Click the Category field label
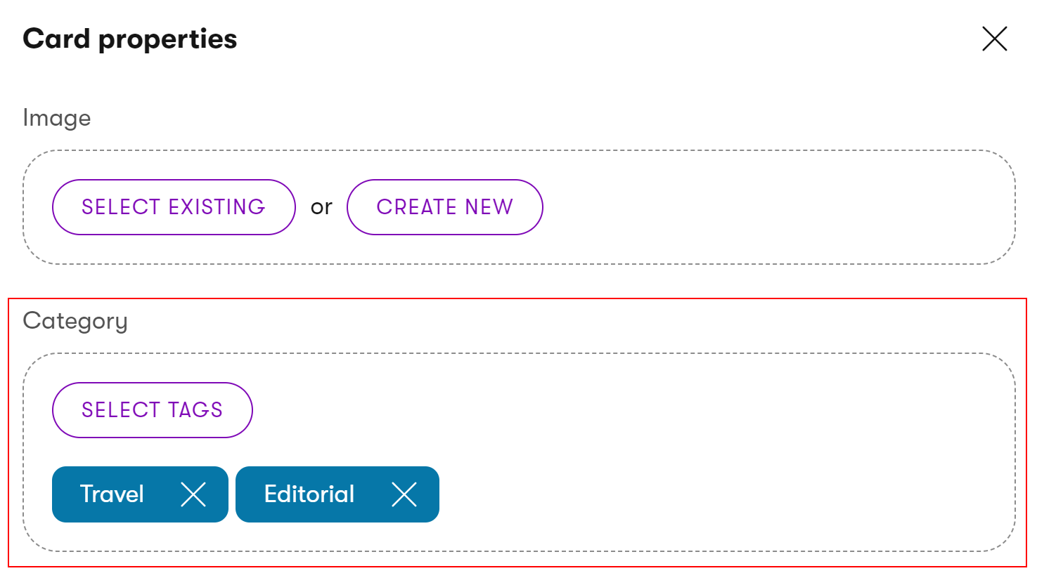 [x=75, y=321]
